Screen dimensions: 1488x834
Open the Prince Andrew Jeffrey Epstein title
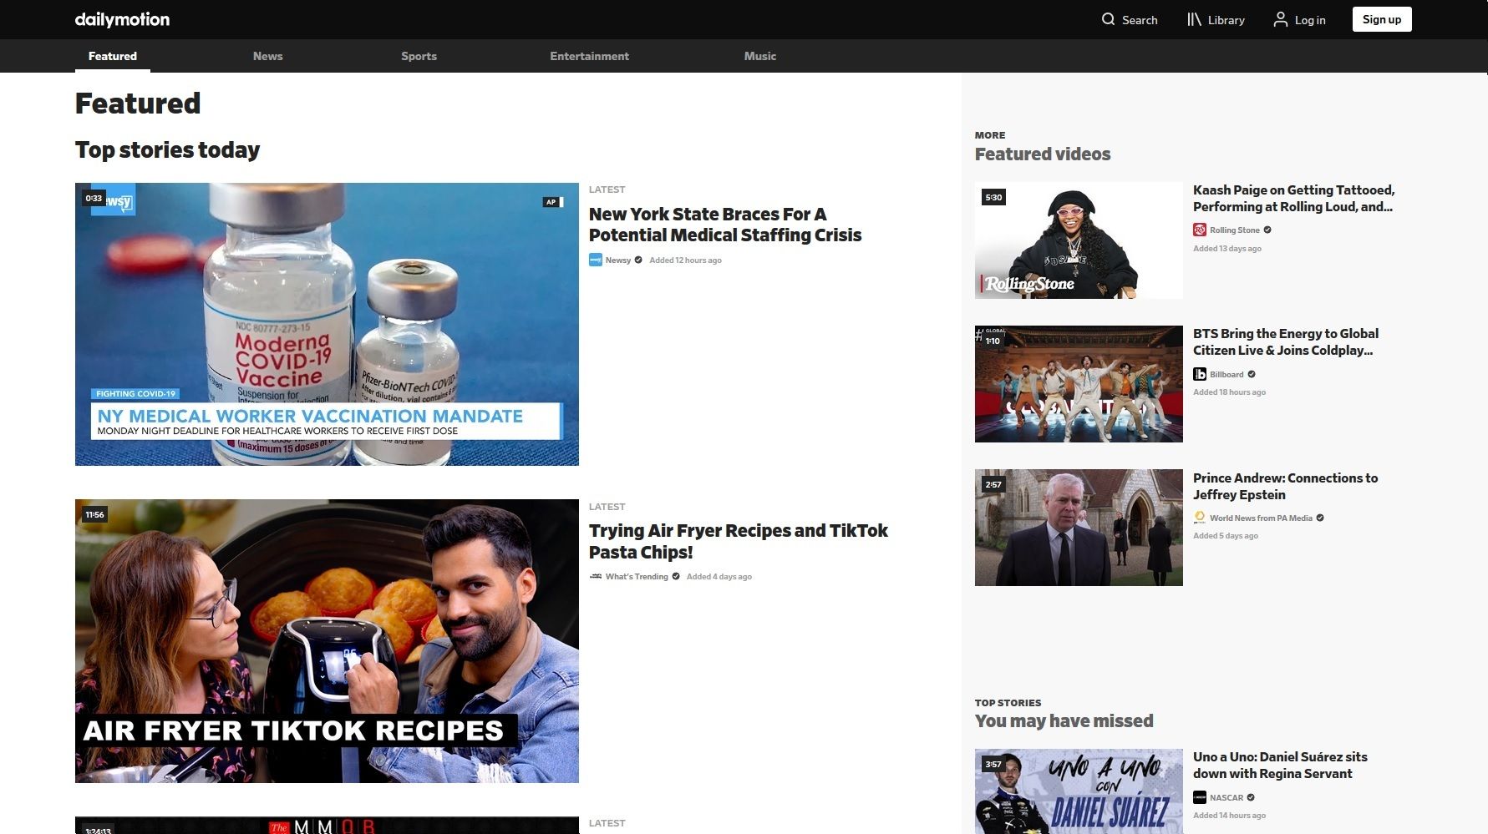[1285, 486]
